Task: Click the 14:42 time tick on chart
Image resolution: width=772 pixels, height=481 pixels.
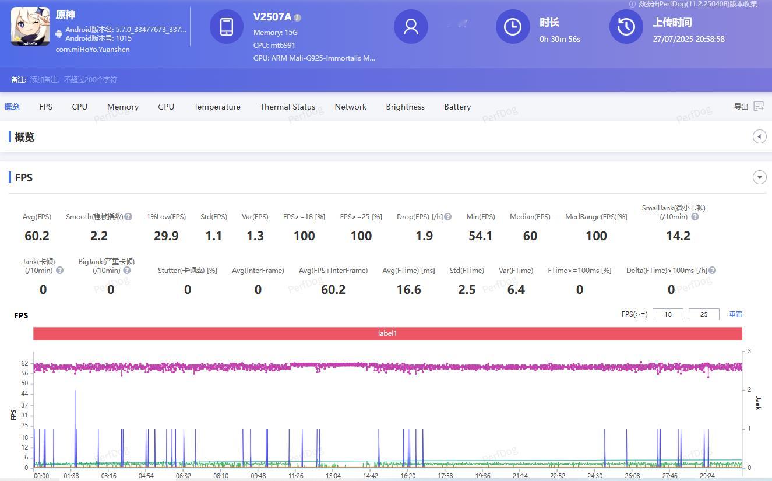Action: tap(371, 476)
